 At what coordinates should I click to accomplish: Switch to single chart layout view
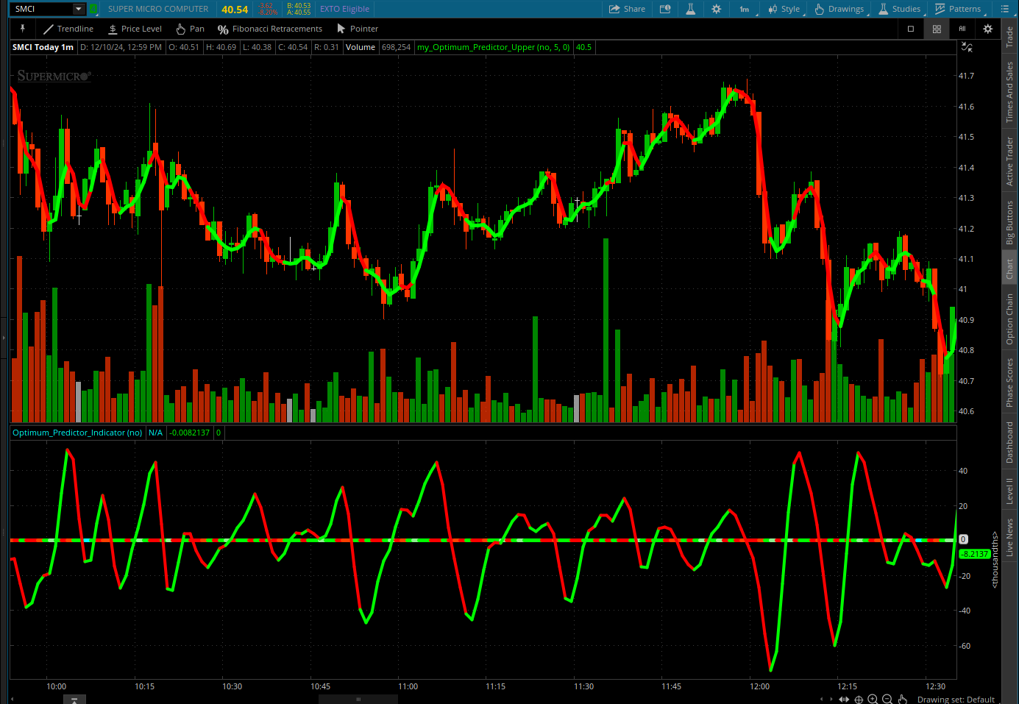coord(911,29)
